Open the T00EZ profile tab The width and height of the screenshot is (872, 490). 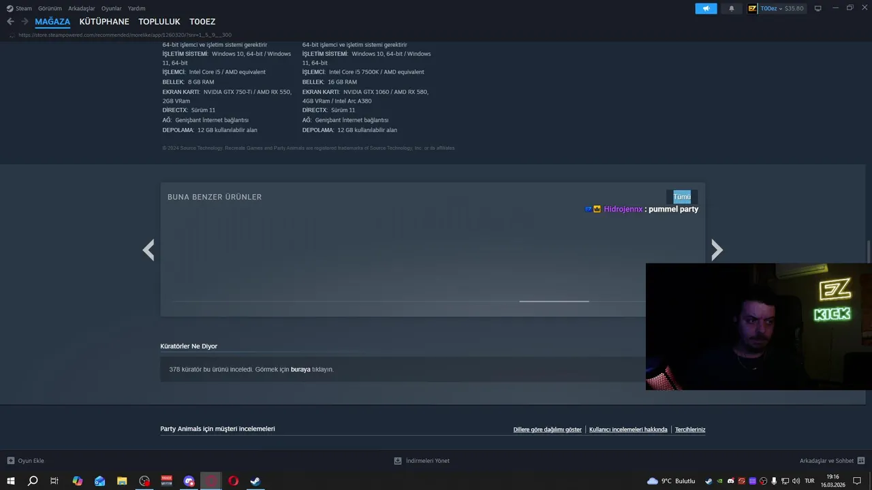point(202,22)
